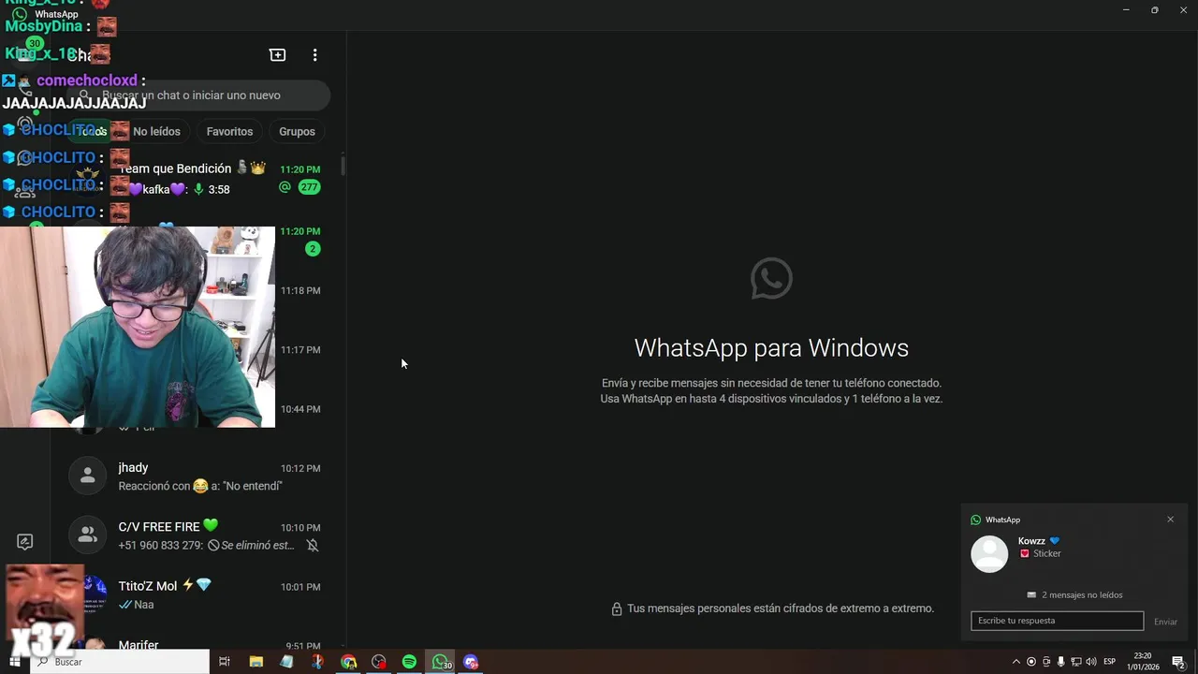Click the 10:44 PM chat timestamp

[x=300, y=409]
